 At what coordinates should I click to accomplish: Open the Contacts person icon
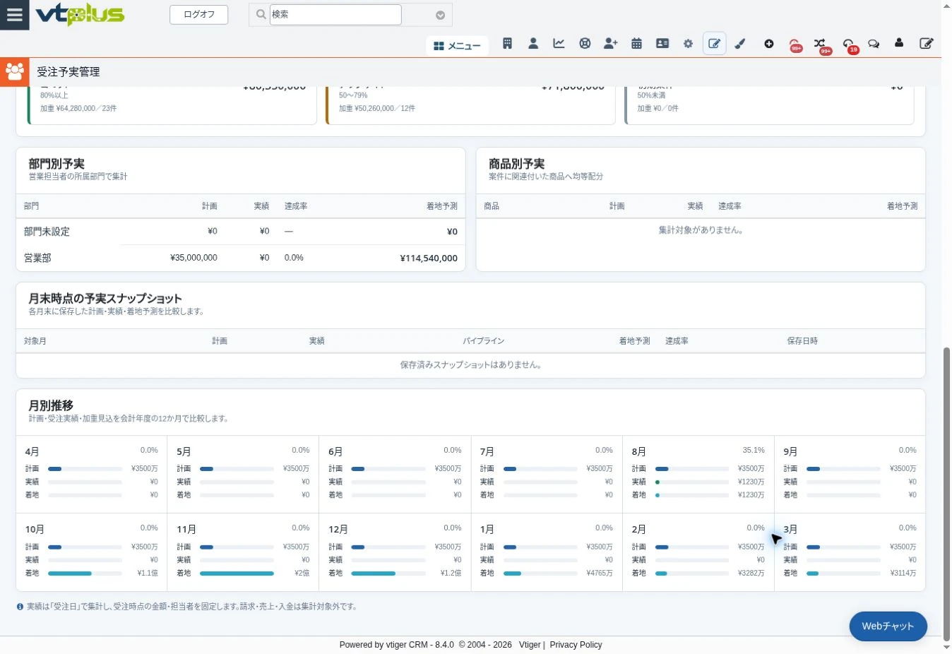(533, 44)
